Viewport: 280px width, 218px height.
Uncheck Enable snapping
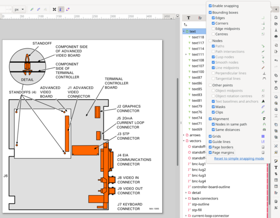coord(210,6)
